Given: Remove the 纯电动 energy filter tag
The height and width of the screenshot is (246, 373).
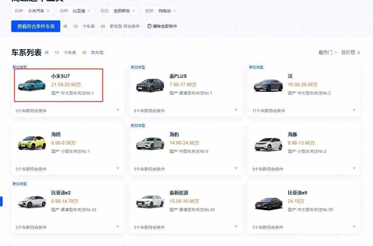Looking at the screenshot, I should pos(175,11).
